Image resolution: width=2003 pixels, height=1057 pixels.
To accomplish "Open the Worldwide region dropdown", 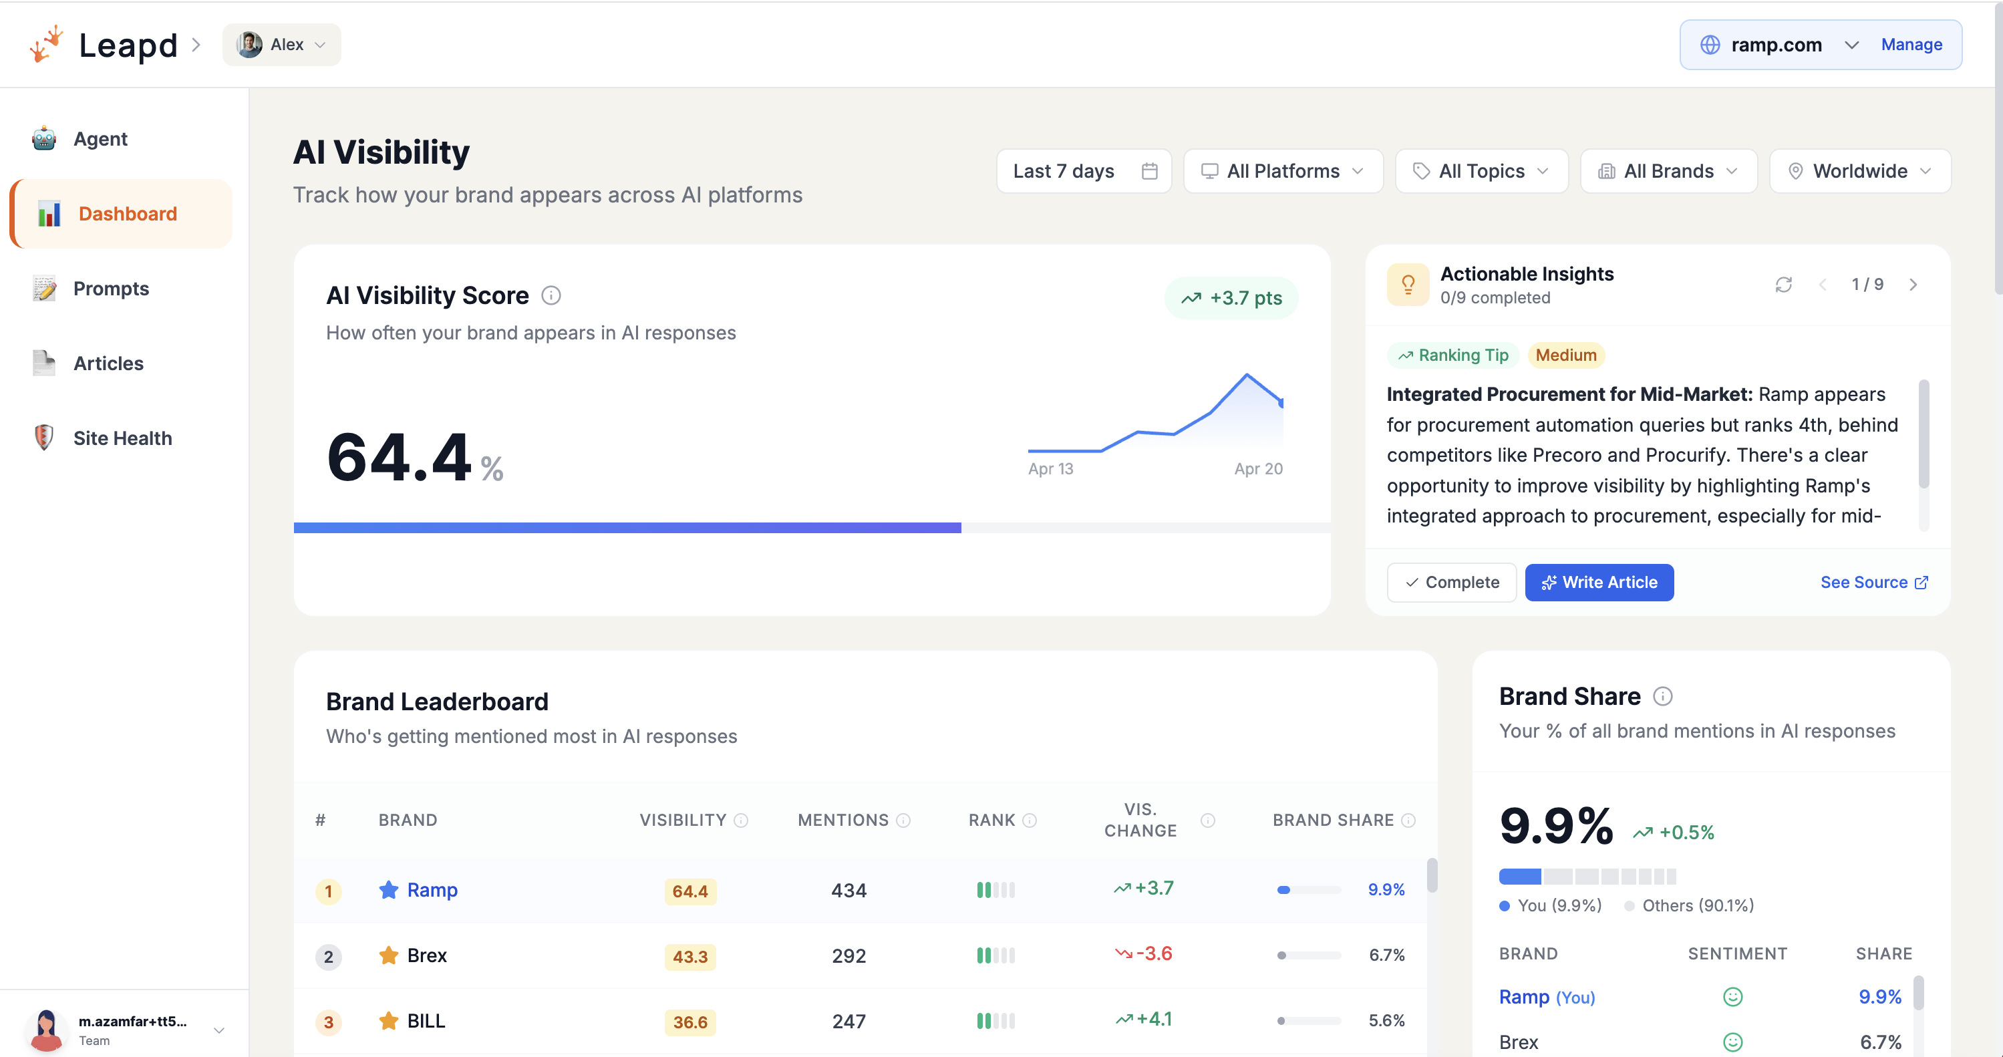I will coord(1859,170).
